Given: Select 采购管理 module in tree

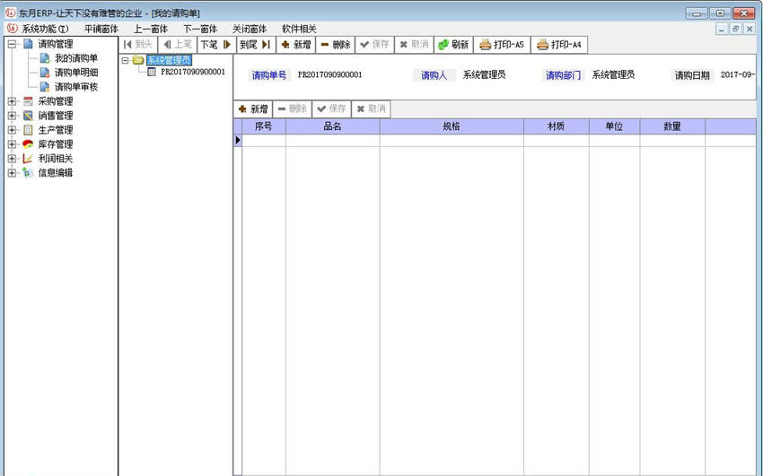Looking at the screenshot, I should tap(56, 101).
